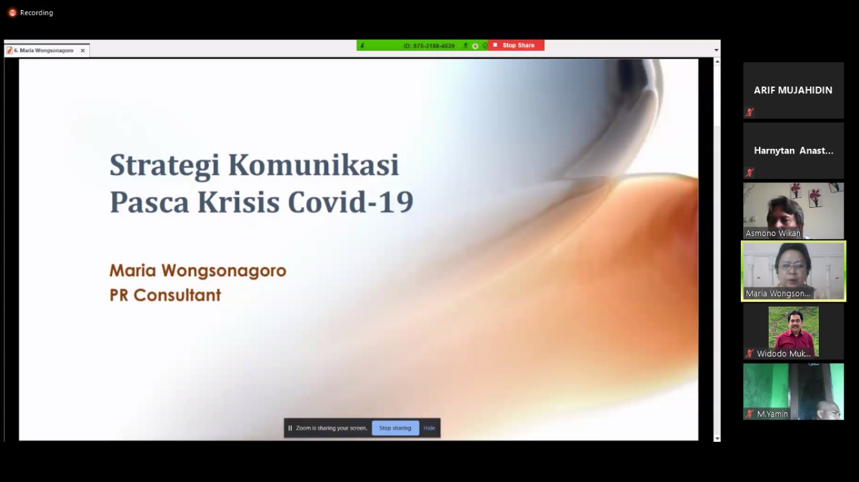The image size is (859, 482).
Task: Click the meeting ID in green bar
Action: pyautogui.click(x=429, y=46)
